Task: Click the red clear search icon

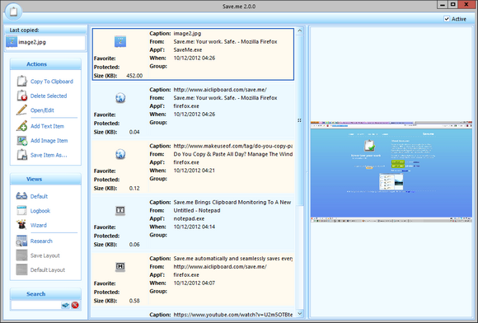Action: pos(75,305)
